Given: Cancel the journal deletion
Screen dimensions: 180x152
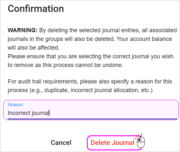Looking at the screenshot, I should click(61, 143).
